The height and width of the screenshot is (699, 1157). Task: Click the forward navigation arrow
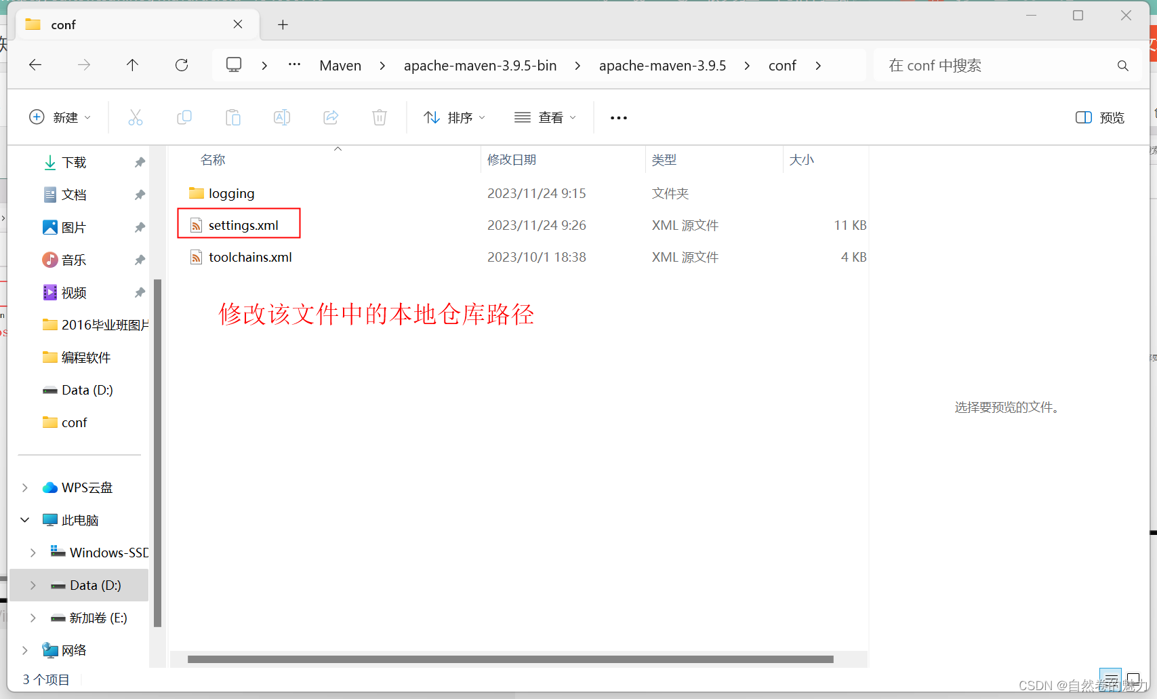[x=84, y=65]
